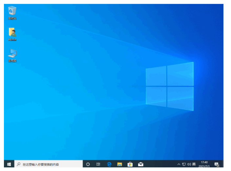
Task: Select the Admin user folder icon
Action: 12,32
